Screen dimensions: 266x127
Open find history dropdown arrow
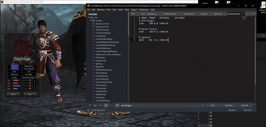[202, 105]
